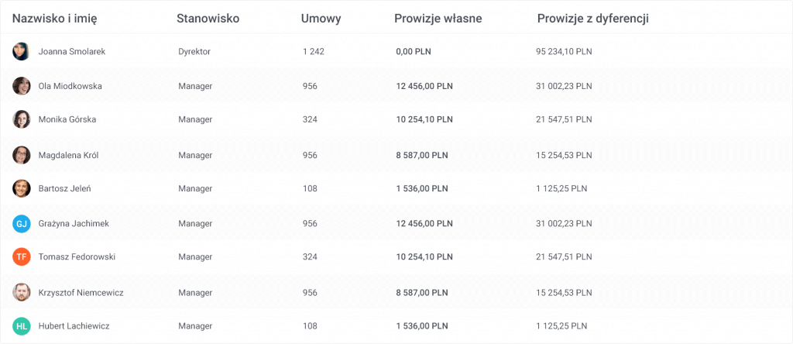This screenshot has width=793, height=344.
Task: Select Monika Górska's avatar picture
Action: (21, 119)
